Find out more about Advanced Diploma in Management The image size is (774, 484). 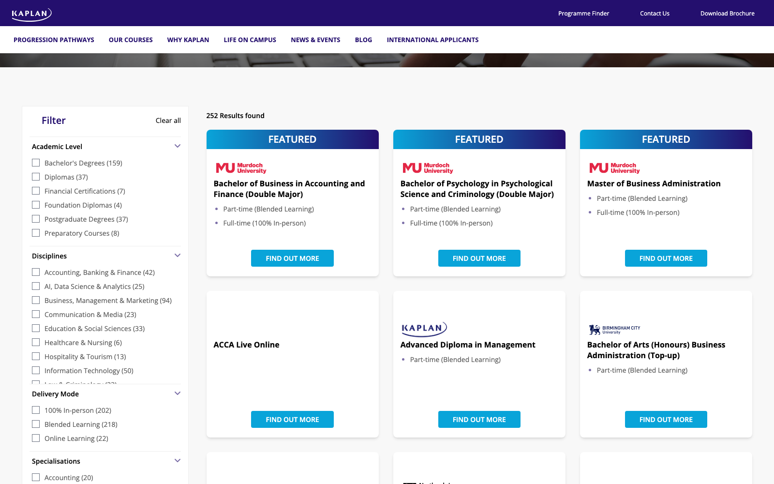(479, 420)
